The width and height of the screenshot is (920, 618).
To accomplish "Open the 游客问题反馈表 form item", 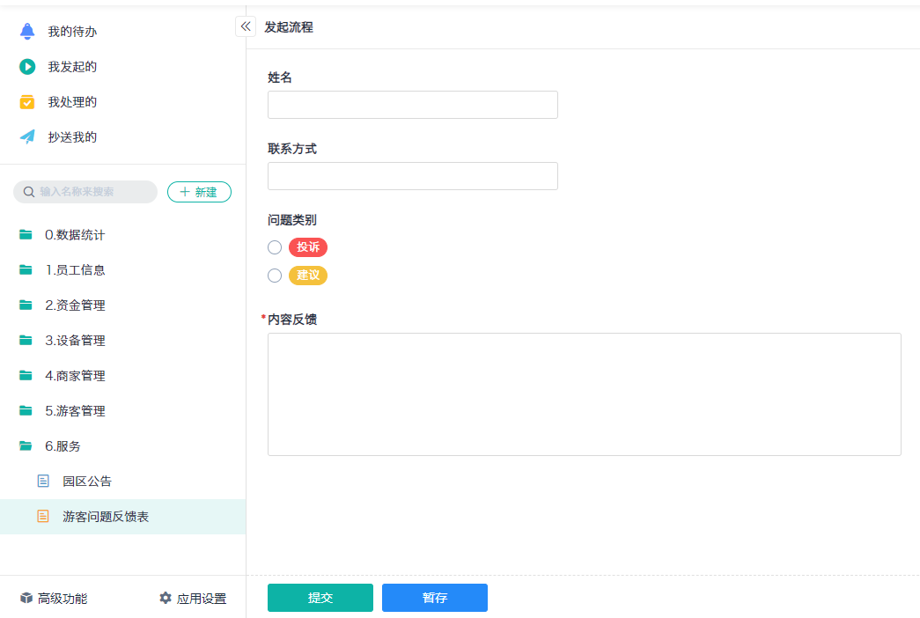I will tap(106, 517).
